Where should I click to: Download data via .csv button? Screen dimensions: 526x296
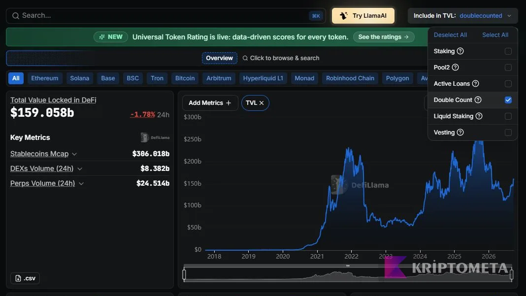[x=25, y=278]
